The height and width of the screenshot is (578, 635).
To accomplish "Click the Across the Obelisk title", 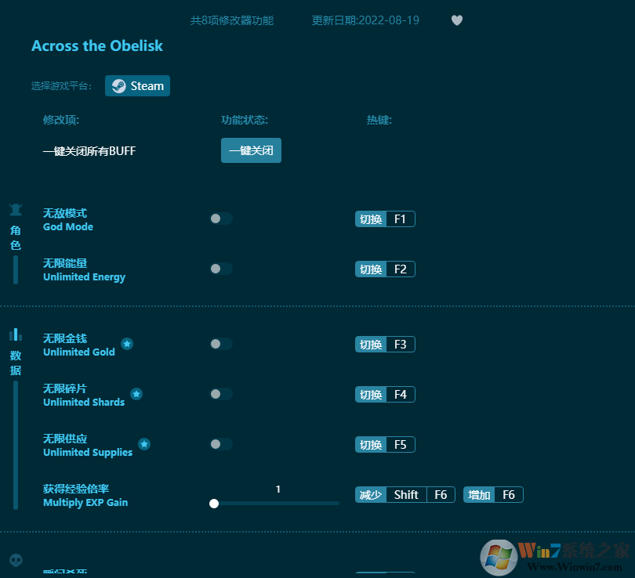I will point(97,45).
